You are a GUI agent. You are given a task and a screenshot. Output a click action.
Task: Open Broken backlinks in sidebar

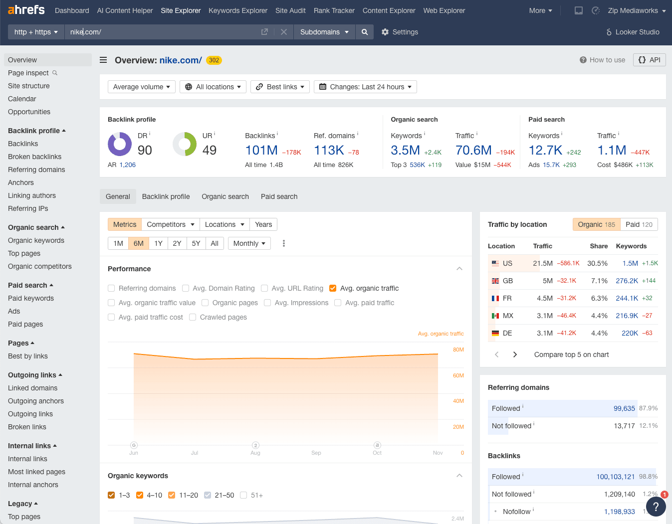coord(35,157)
